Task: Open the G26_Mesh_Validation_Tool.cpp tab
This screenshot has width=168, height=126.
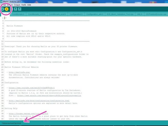Action: [120, 14]
